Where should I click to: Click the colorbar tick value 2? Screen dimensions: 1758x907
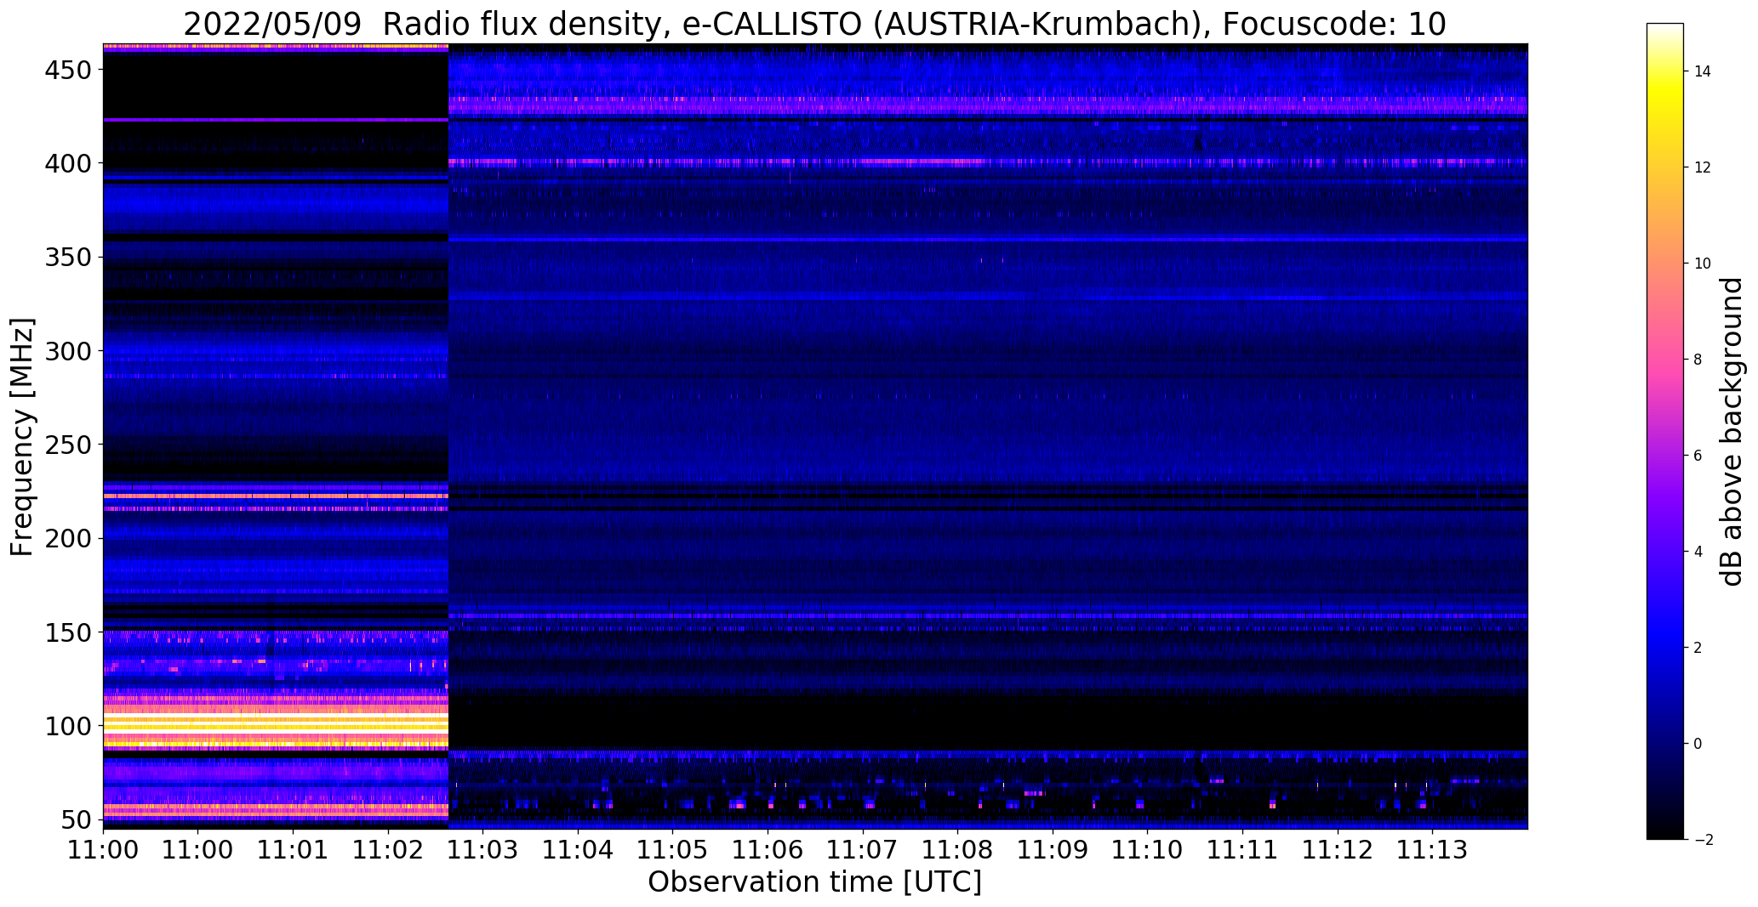(1698, 648)
